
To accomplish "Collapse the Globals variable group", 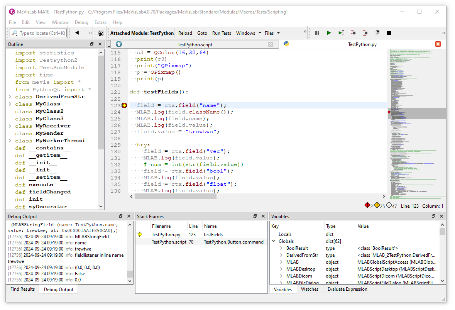I will point(274,242).
